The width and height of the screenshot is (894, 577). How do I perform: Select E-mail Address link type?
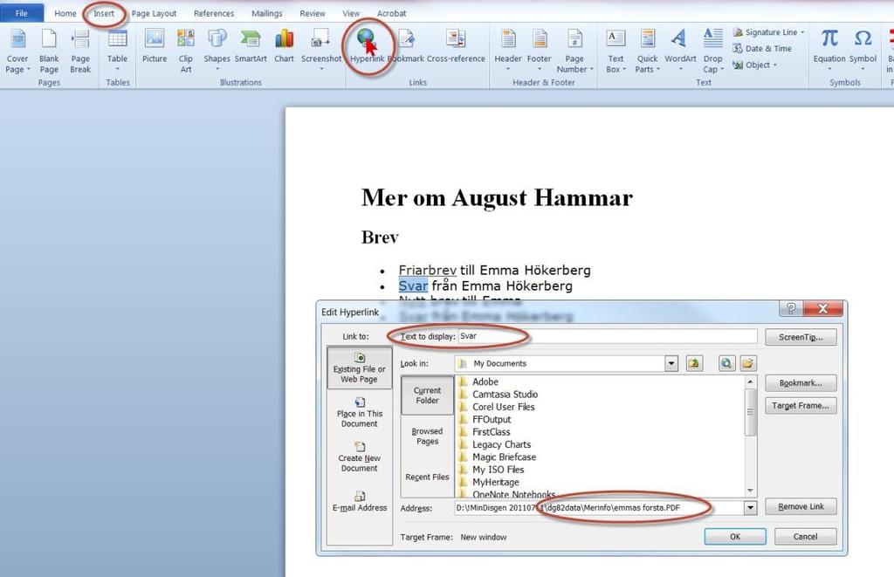(x=359, y=502)
